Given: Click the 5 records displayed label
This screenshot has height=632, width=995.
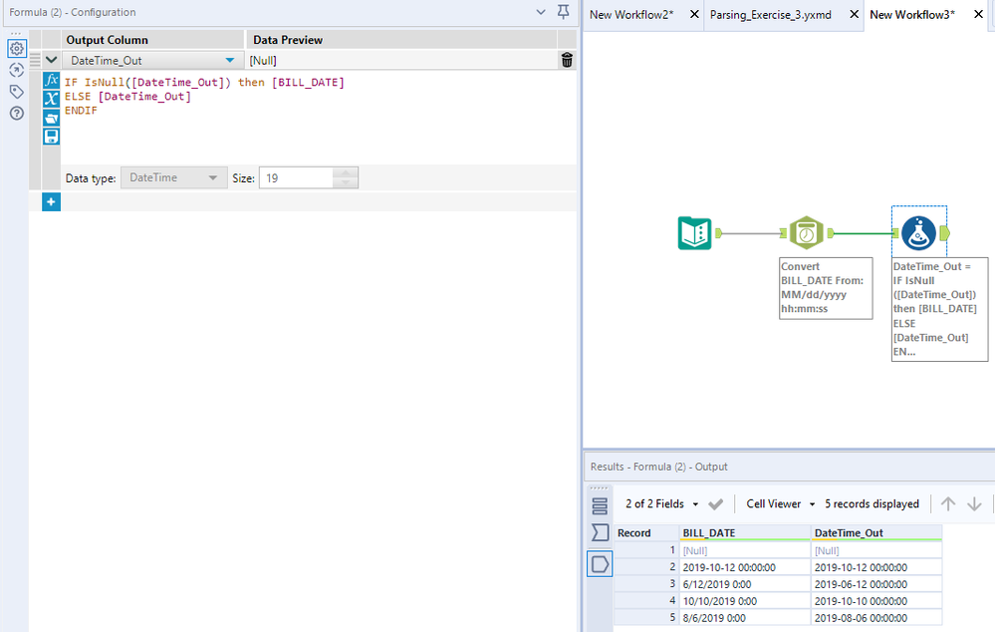Looking at the screenshot, I should (x=871, y=503).
